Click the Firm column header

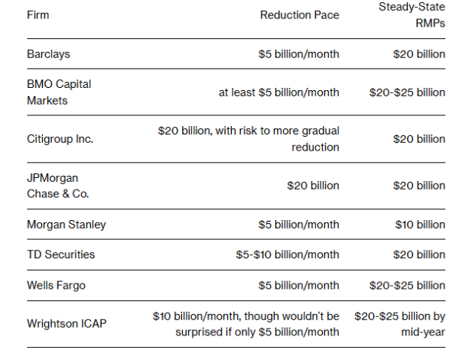point(38,15)
